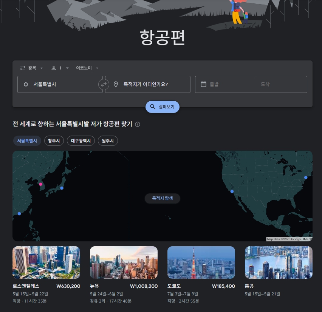Click the 뉴욕 city name
Screen dimensions: 322x312
coord(94,286)
